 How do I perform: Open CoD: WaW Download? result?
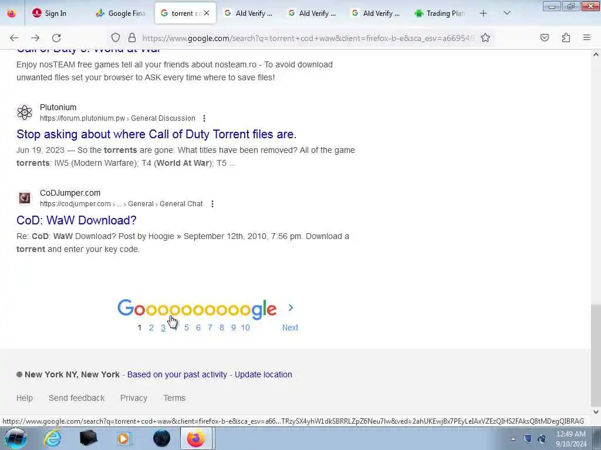pyautogui.click(x=76, y=220)
